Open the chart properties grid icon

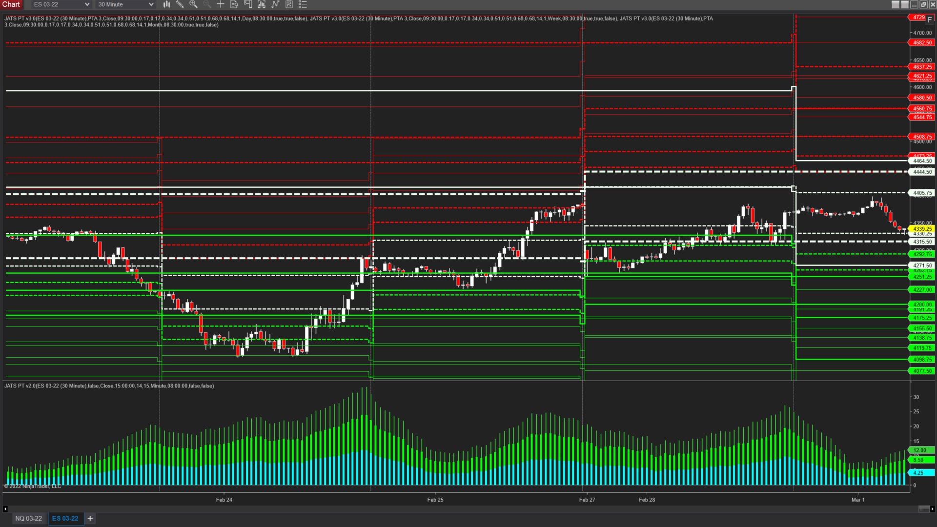289,4
